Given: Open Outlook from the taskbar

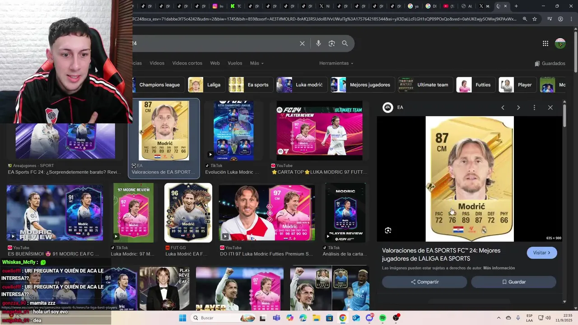Looking at the screenshot, I should 356,318.
